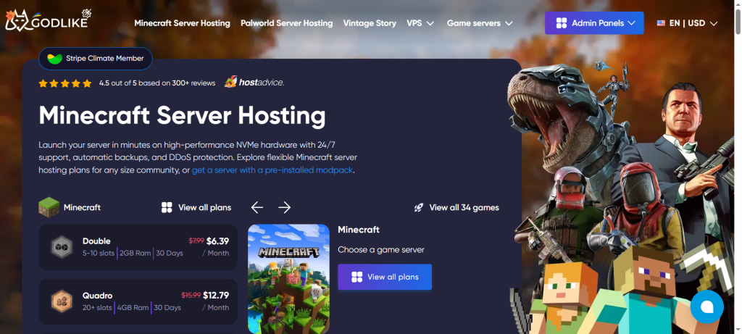
Task: Click the Quadro plan badge icon
Action: 62,301
